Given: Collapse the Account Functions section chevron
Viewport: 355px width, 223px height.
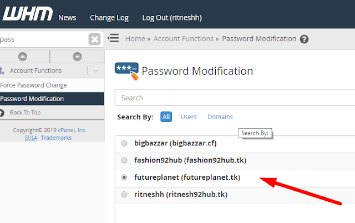Looking at the screenshot, I should [x=95, y=71].
